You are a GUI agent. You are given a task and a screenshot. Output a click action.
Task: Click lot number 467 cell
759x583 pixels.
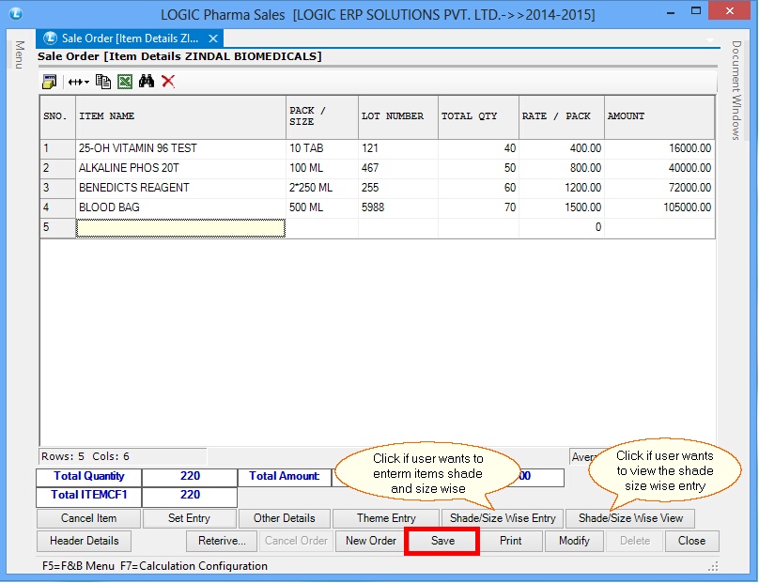tap(398, 168)
